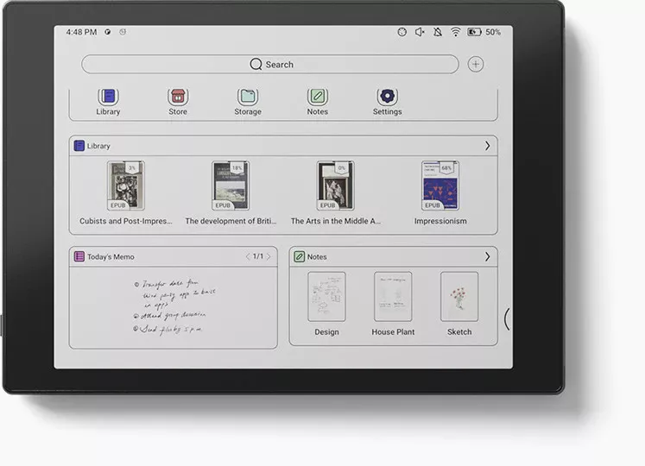Open the Store app icon

[x=178, y=97]
